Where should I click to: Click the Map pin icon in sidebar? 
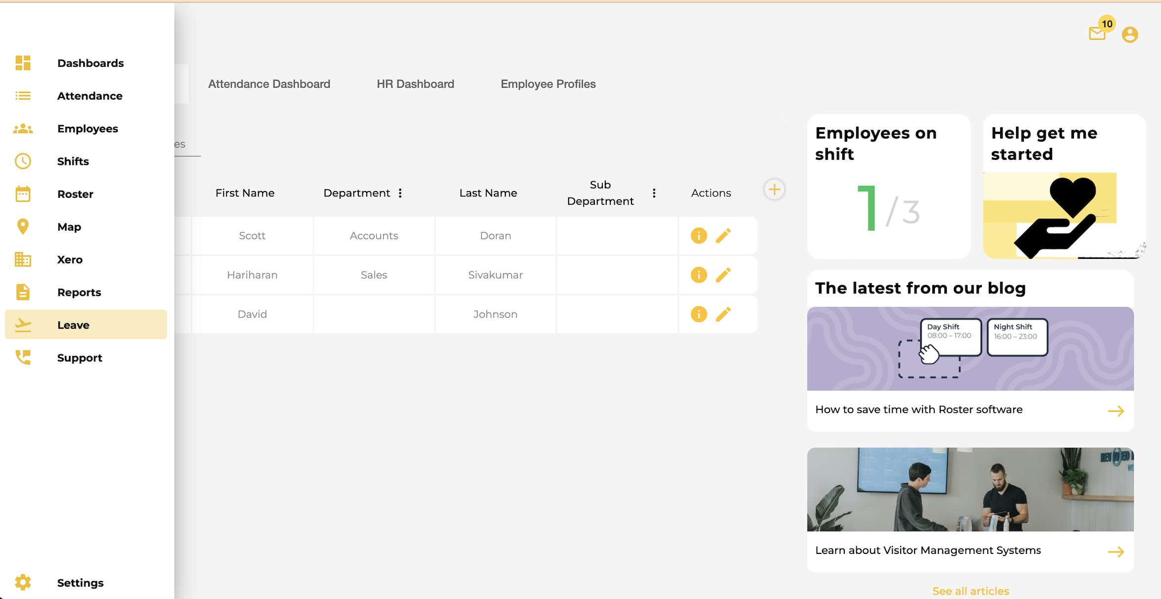point(23,226)
